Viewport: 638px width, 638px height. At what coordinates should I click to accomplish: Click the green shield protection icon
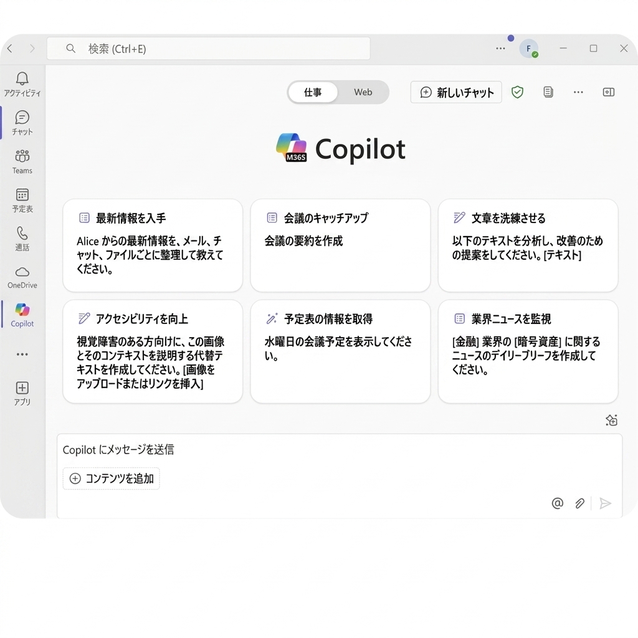click(x=517, y=92)
